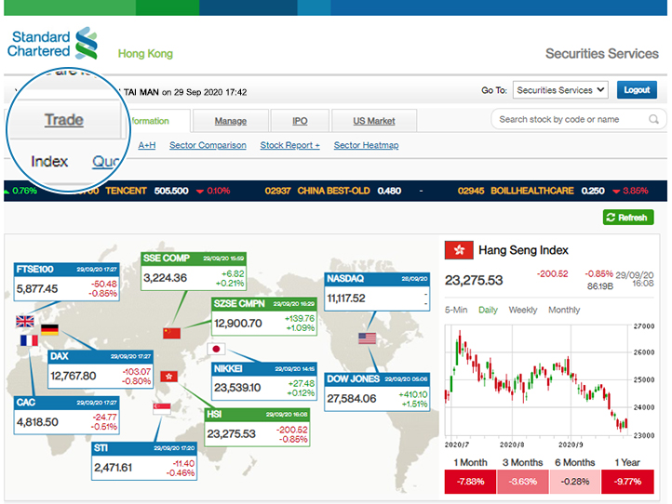The width and height of the screenshot is (672, 504).
Task: Click the search magnifier icon
Action: click(653, 119)
